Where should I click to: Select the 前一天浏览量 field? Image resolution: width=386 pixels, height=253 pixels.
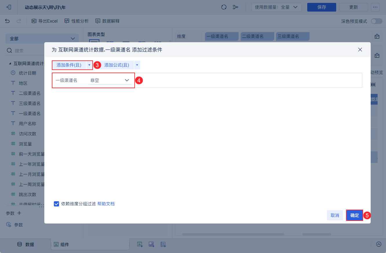[x=32, y=154]
